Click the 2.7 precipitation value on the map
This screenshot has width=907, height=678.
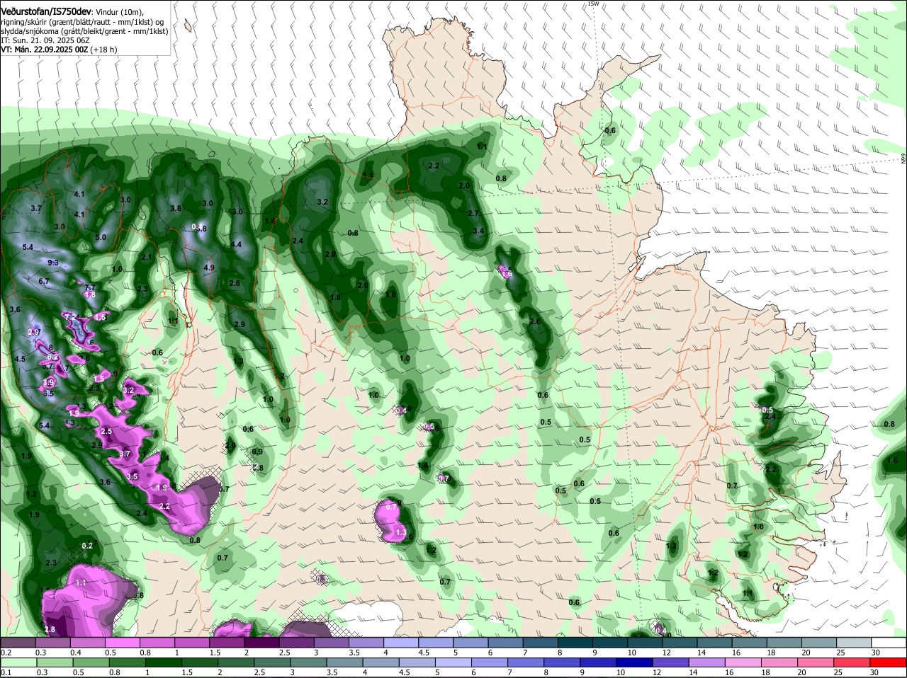[474, 213]
